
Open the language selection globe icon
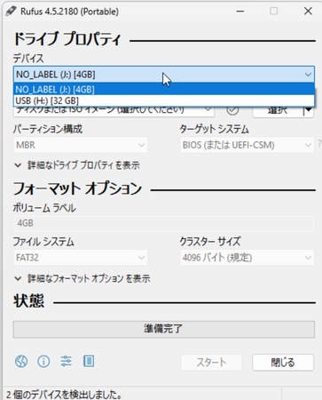tap(21, 361)
